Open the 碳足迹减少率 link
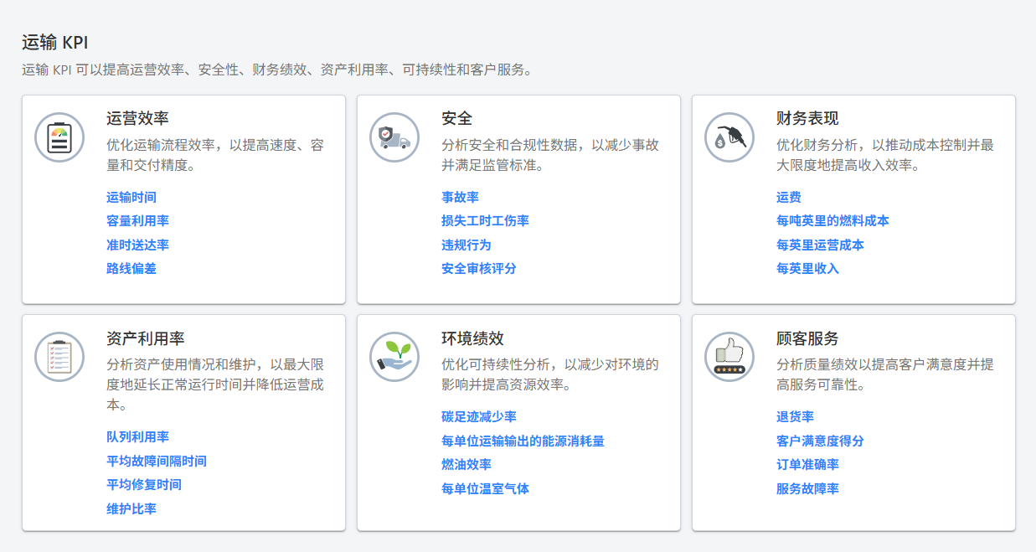The height and width of the screenshot is (552, 1036). pos(477,415)
